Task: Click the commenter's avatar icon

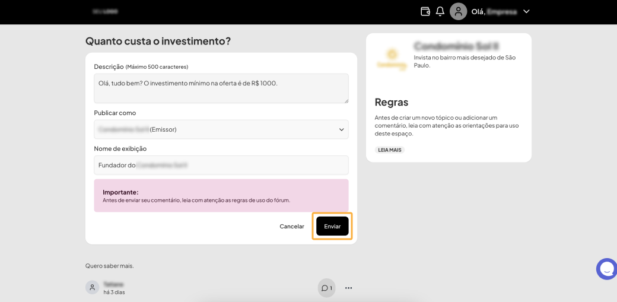Action: pos(93,288)
